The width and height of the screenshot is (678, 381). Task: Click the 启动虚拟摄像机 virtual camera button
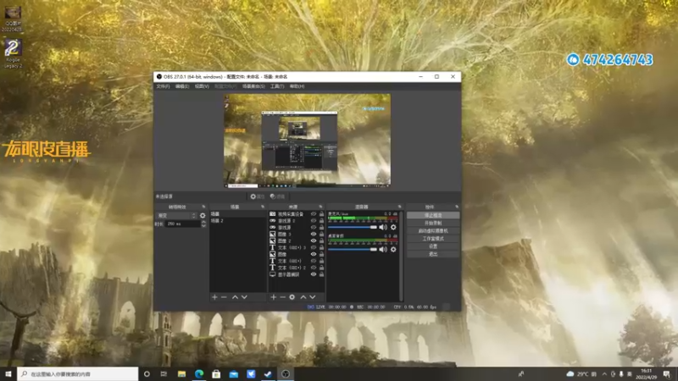click(433, 230)
